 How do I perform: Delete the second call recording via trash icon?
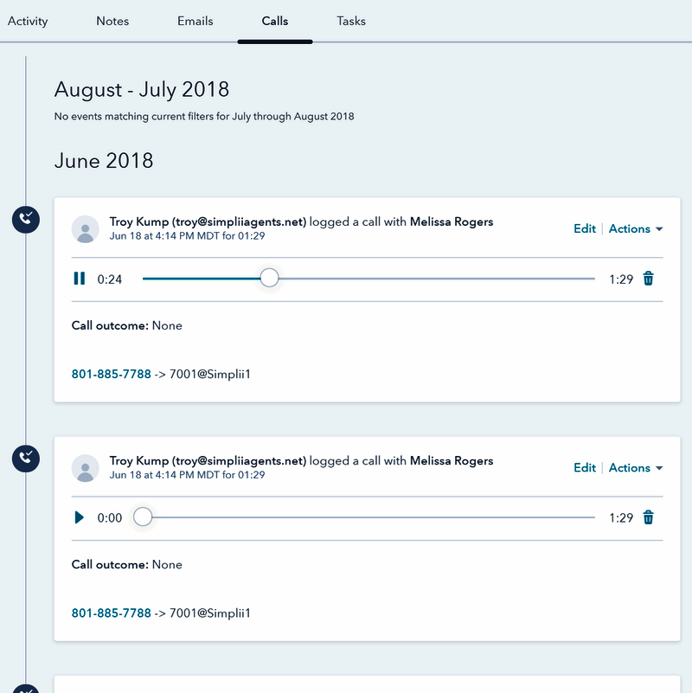coord(648,517)
